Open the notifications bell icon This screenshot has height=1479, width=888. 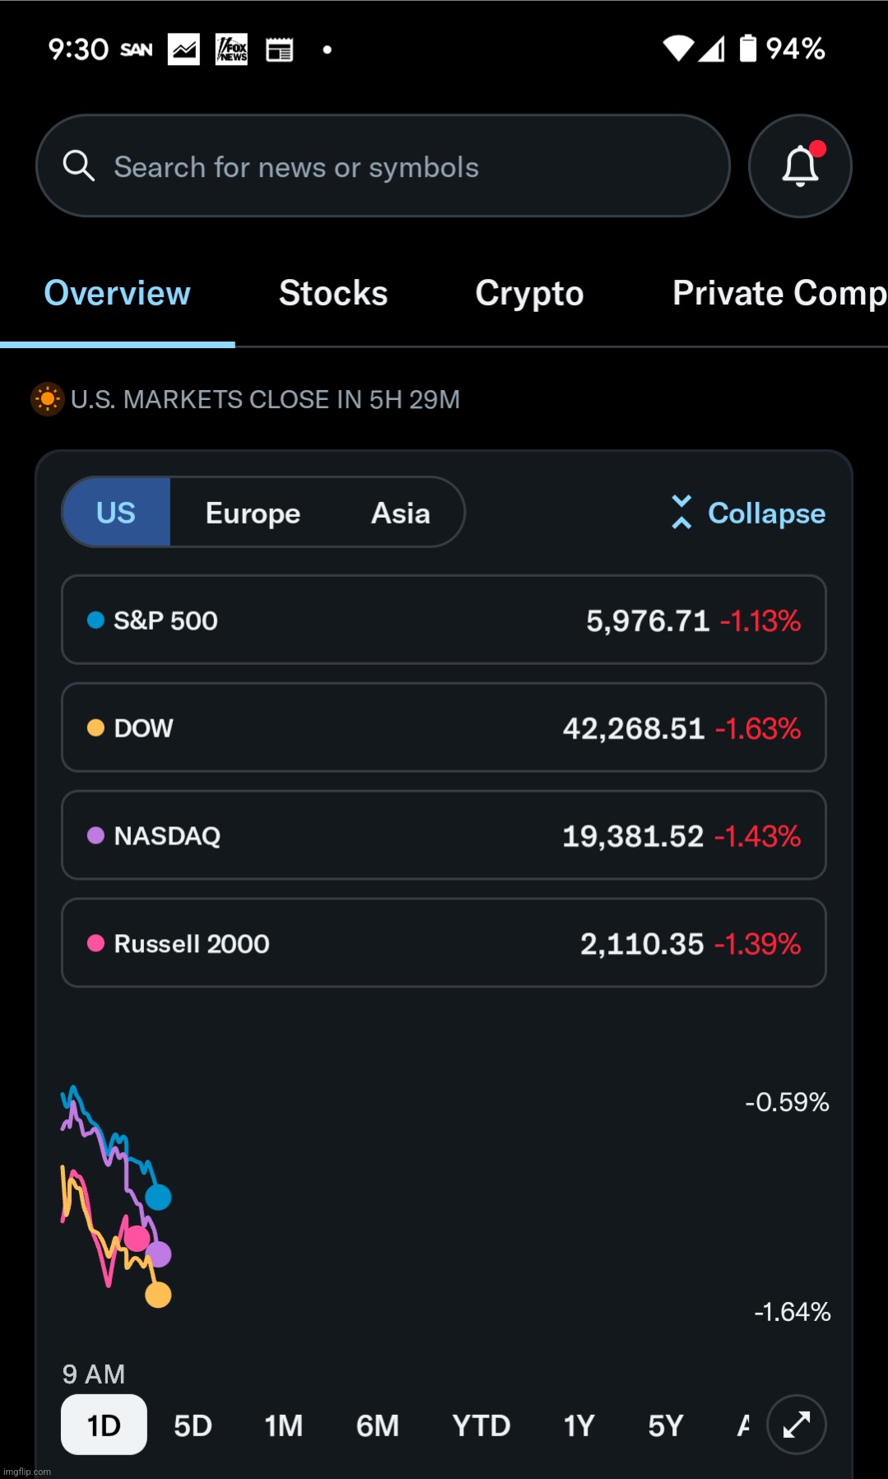pos(800,166)
